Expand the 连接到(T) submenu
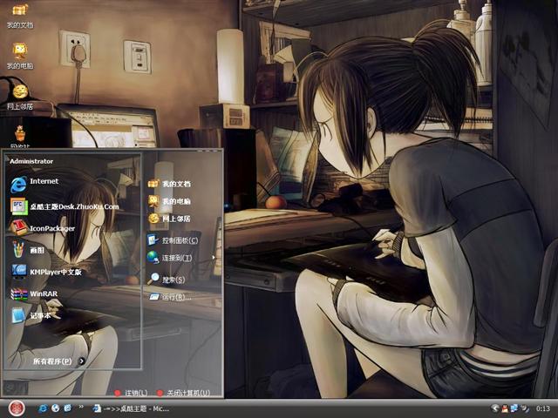This screenshot has width=558, height=418. [x=181, y=258]
